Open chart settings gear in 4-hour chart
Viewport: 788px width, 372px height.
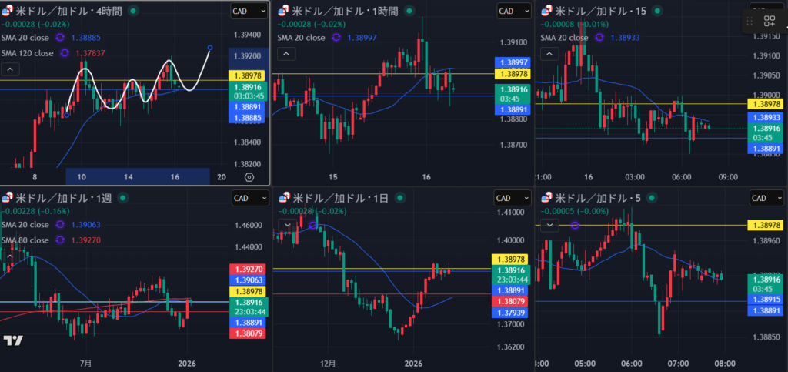point(249,177)
